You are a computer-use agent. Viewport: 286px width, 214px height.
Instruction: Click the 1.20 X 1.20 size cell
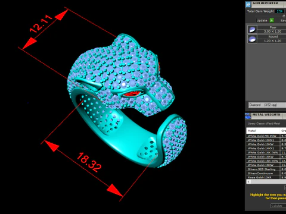point(272,40)
